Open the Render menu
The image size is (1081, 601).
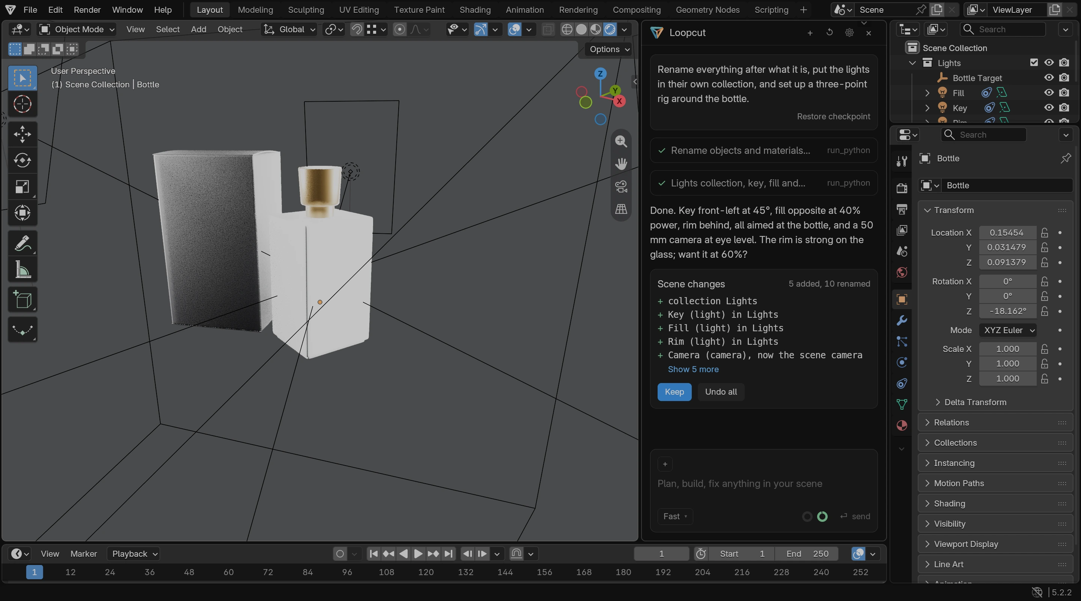(x=87, y=10)
